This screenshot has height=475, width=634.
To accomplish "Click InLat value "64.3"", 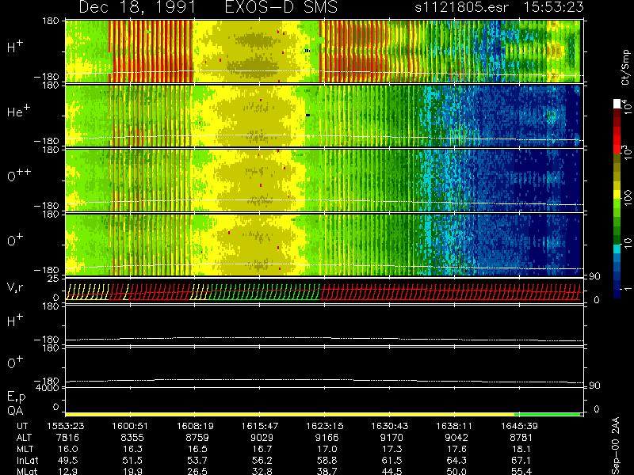I will (456, 460).
